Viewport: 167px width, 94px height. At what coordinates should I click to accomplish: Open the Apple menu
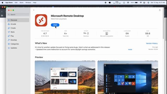(x=2, y=3)
